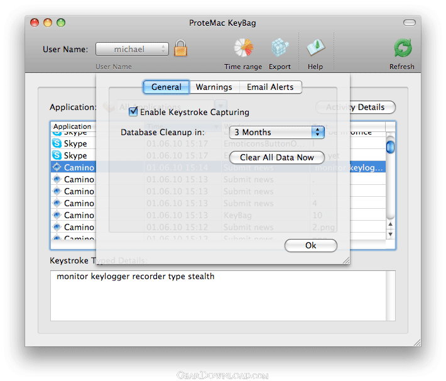The width and height of the screenshot is (446, 381).
Task: Open the michael User Name dropdown
Action: coord(132,49)
